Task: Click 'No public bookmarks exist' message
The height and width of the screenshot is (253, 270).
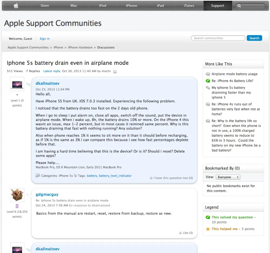Action: (231, 188)
